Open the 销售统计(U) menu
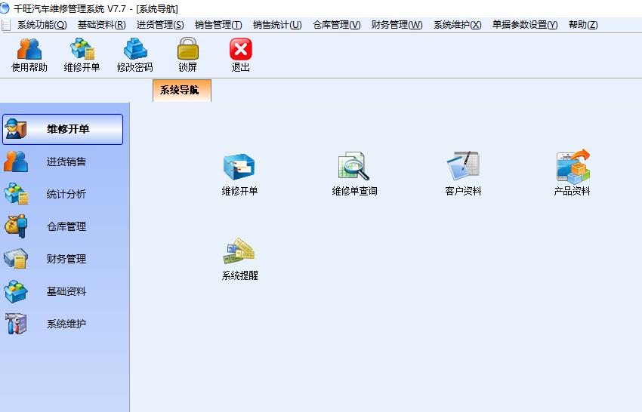Screen dimensions: 642x412 (277, 25)
